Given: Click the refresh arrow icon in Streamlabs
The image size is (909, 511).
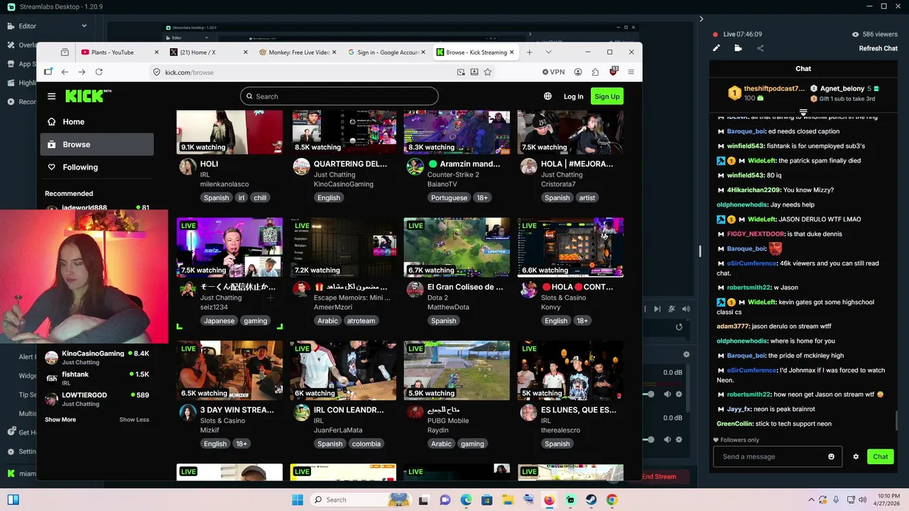Looking at the screenshot, I should coord(679,327).
